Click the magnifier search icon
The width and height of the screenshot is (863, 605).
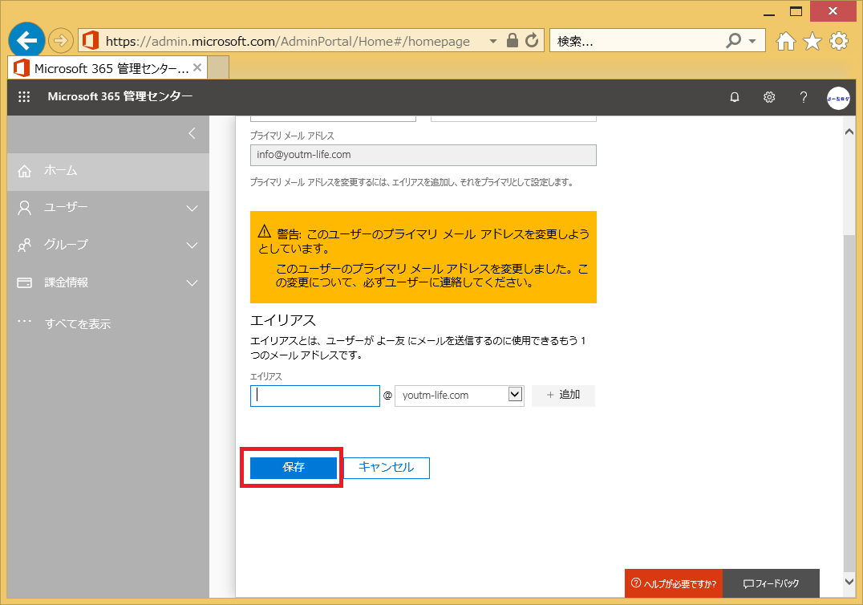tap(733, 40)
